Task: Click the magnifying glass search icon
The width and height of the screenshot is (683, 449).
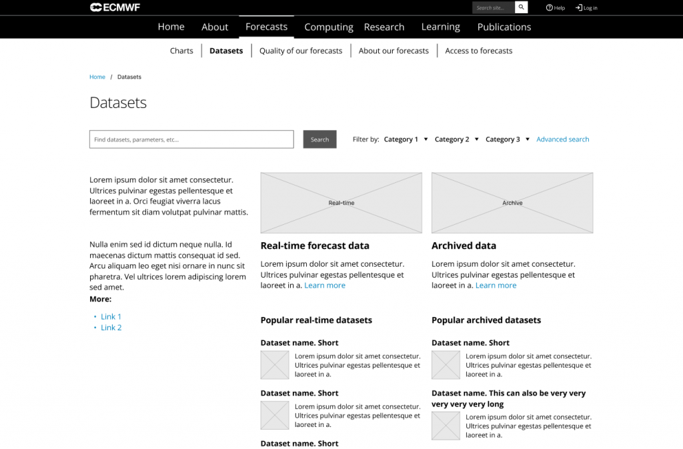Action: 520,7
